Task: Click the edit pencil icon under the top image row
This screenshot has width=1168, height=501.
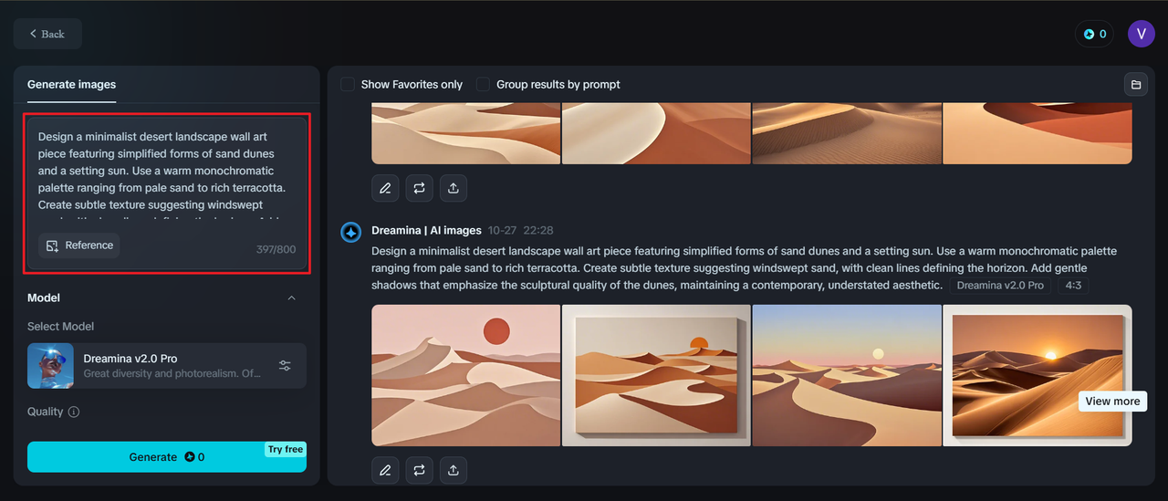Action: (x=385, y=188)
